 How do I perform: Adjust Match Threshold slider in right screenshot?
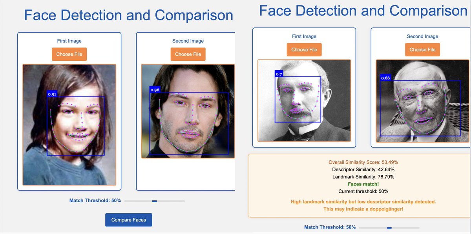389,227
